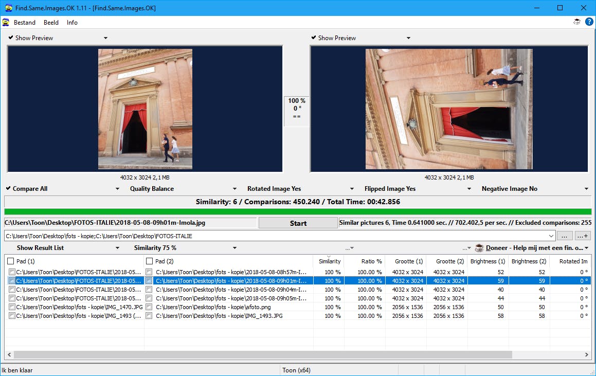Click the '...+' add folder button
The height and width of the screenshot is (376, 596).
583,236
